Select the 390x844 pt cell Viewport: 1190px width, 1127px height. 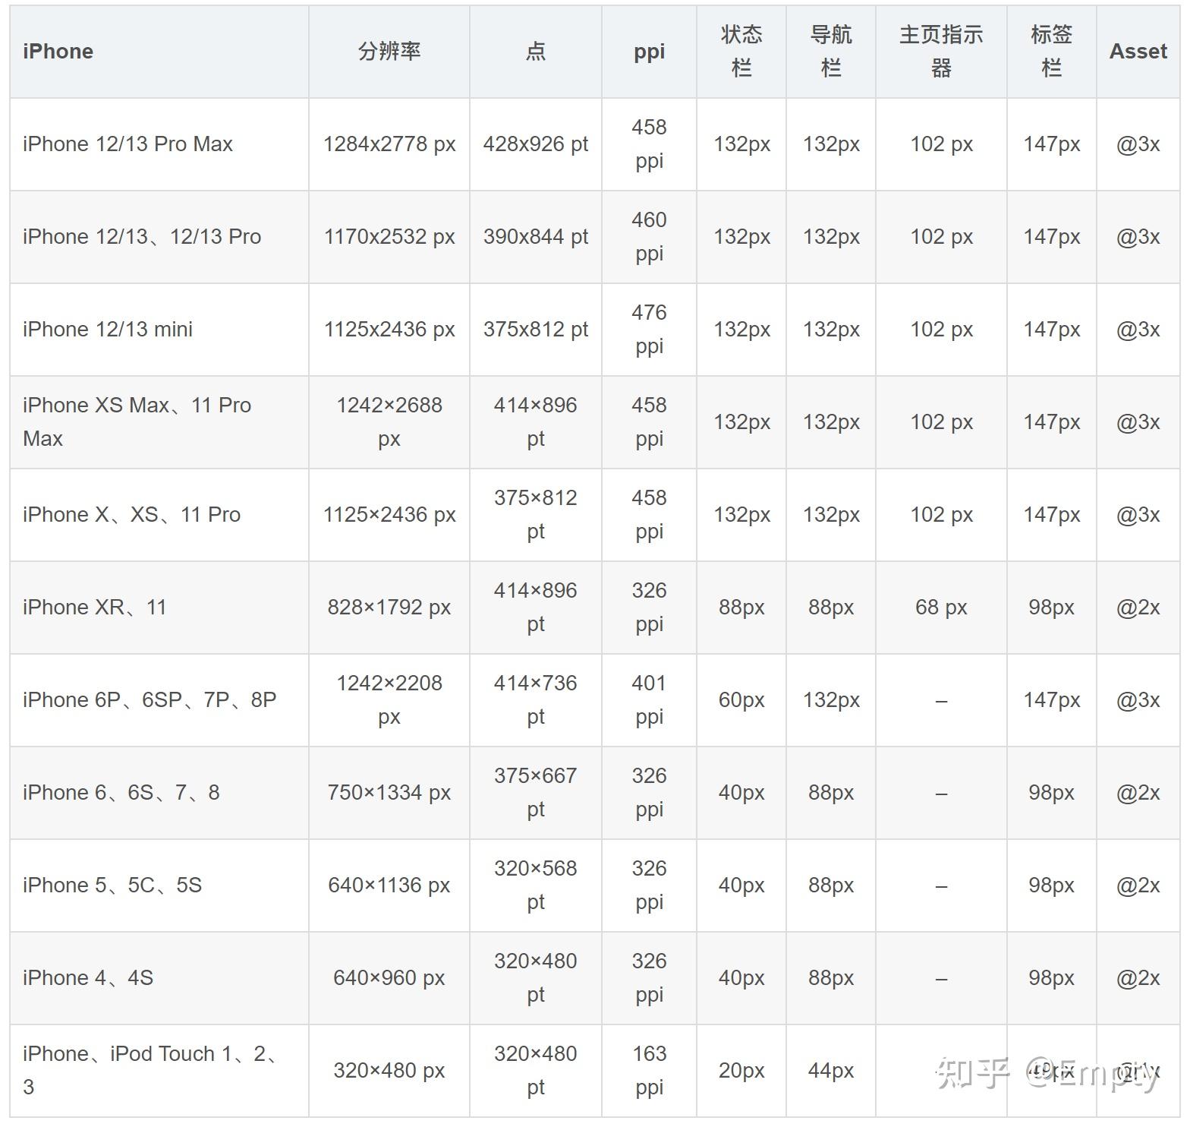coord(536,237)
